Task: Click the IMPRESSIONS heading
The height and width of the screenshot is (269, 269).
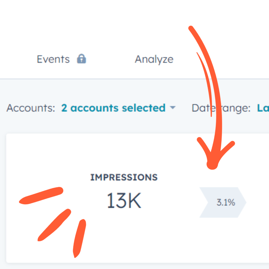Action: (124, 177)
